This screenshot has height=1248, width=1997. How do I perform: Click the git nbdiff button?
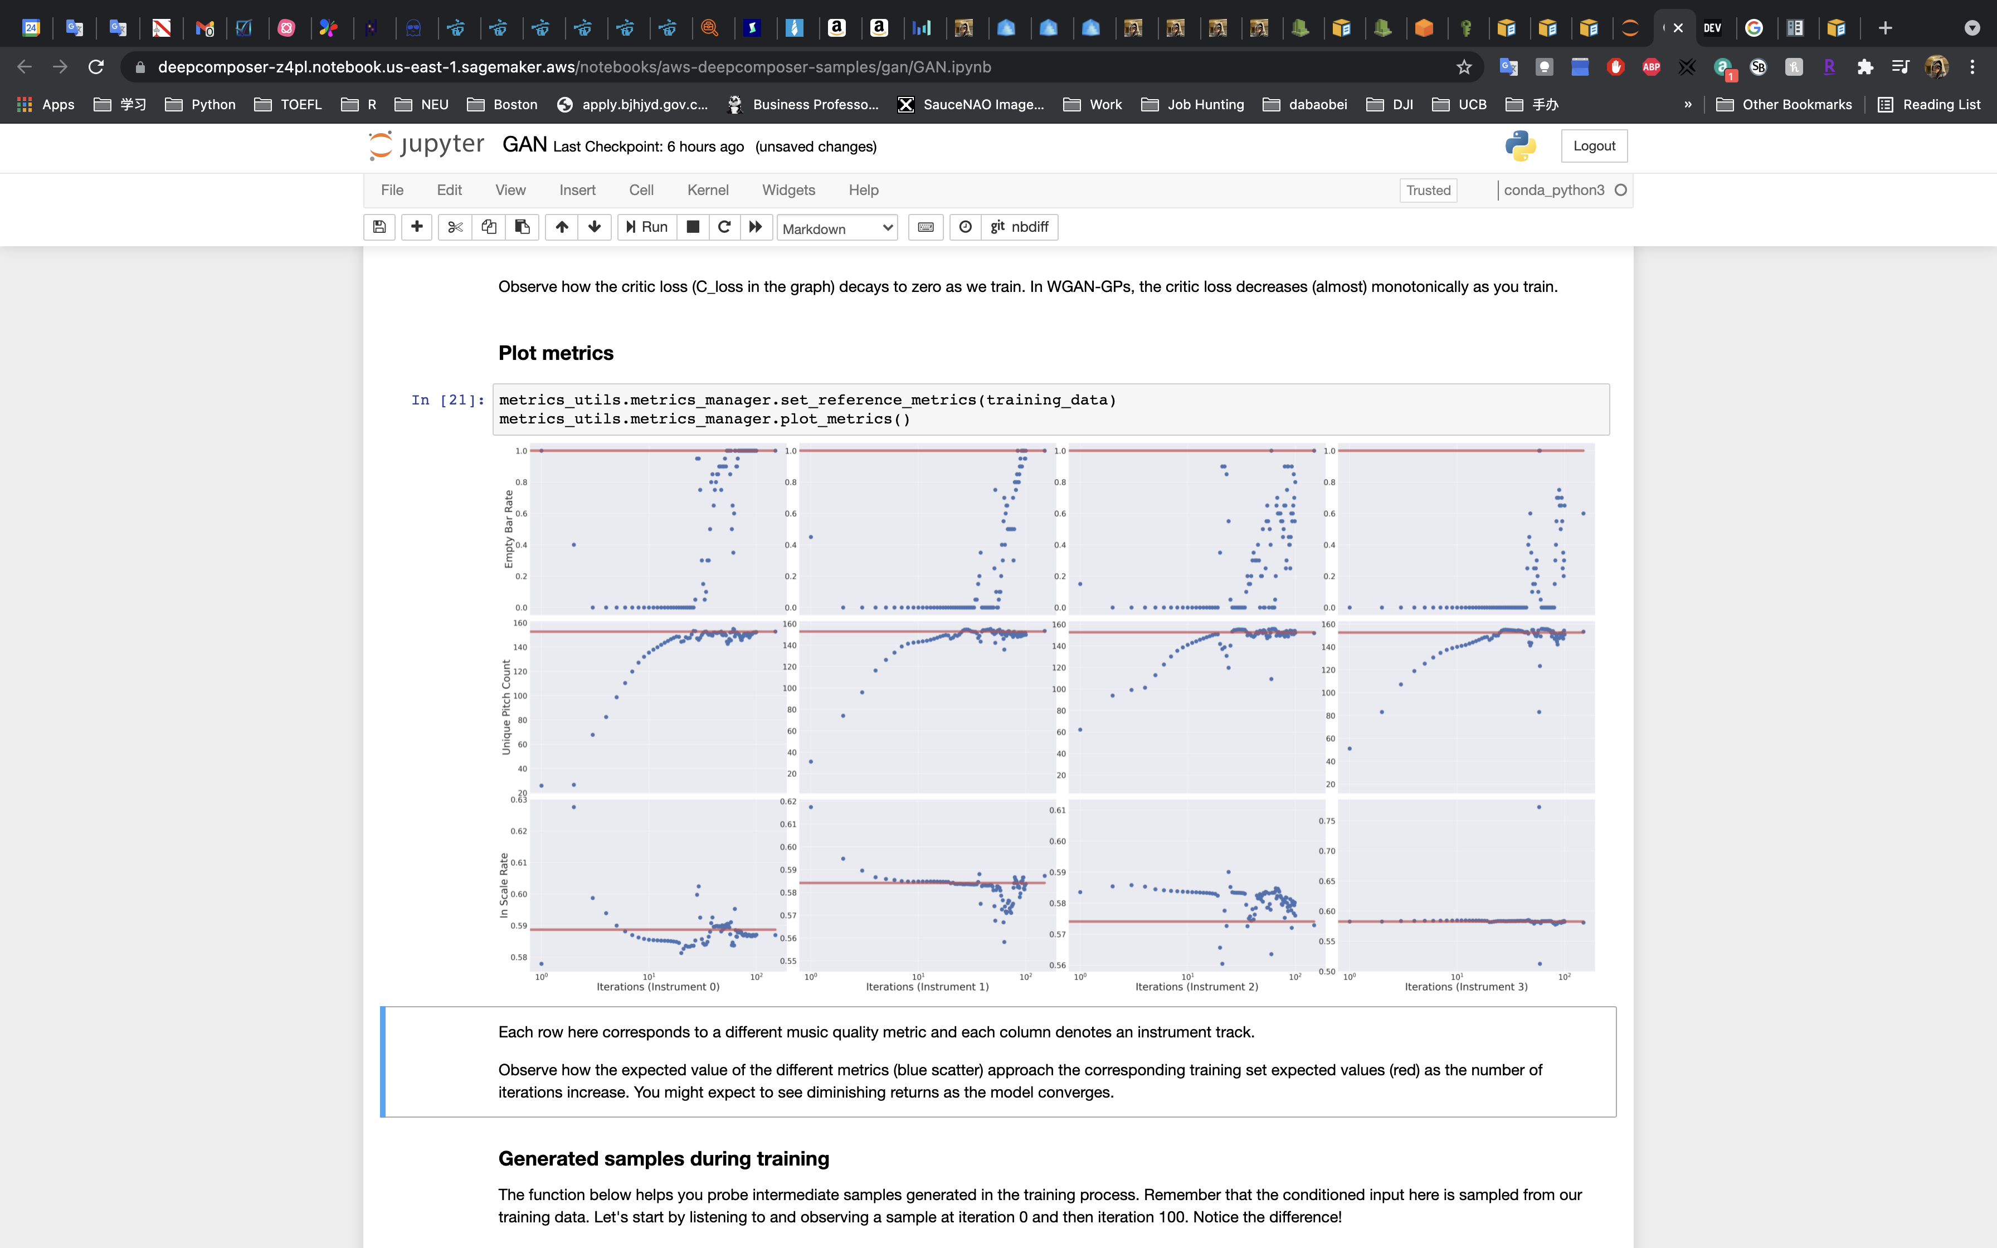click(1020, 227)
